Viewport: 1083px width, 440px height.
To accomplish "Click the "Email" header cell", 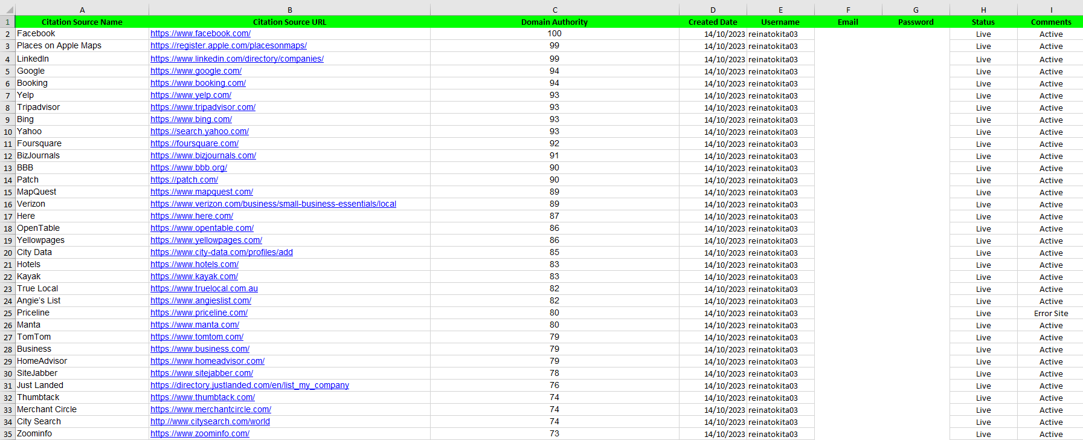I will pos(848,22).
